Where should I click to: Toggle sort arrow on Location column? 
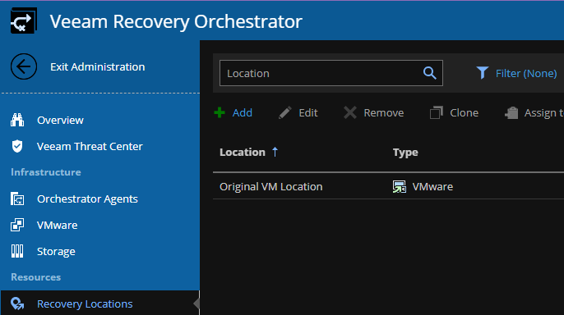(x=275, y=152)
